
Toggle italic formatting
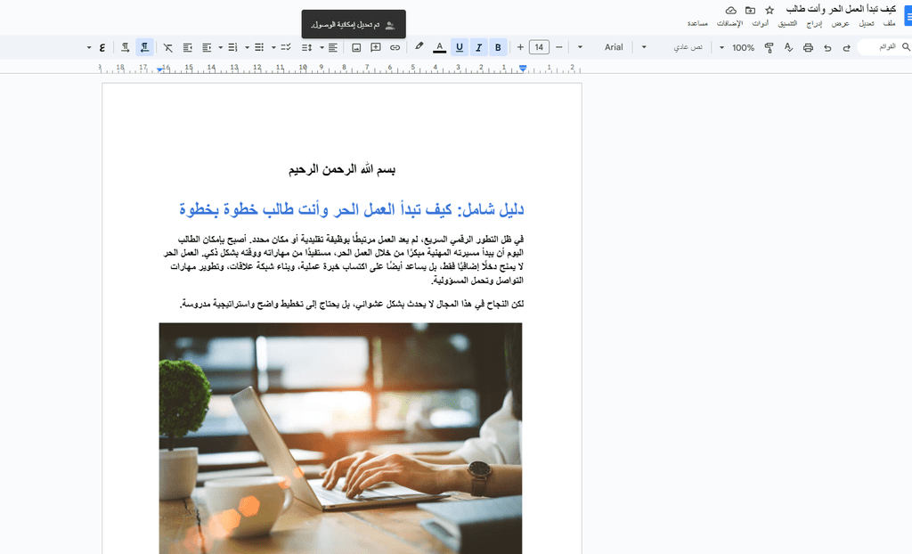[478, 48]
